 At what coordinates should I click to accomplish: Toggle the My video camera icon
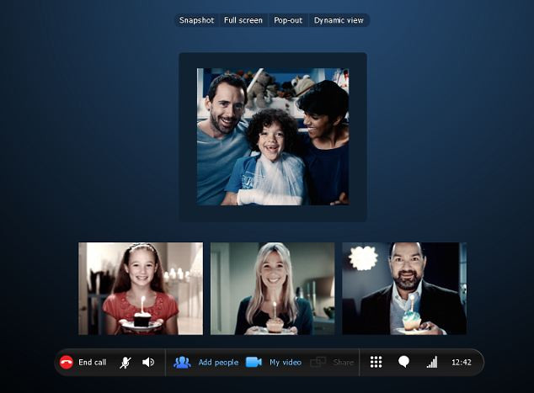pyautogui.click(x=254, y=363)
